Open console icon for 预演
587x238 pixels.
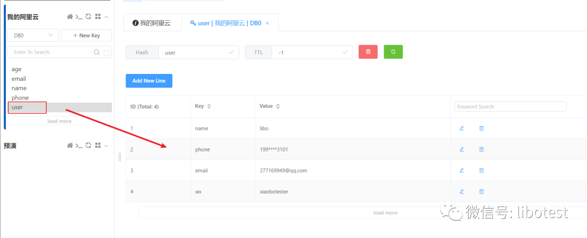coord(79,146)
